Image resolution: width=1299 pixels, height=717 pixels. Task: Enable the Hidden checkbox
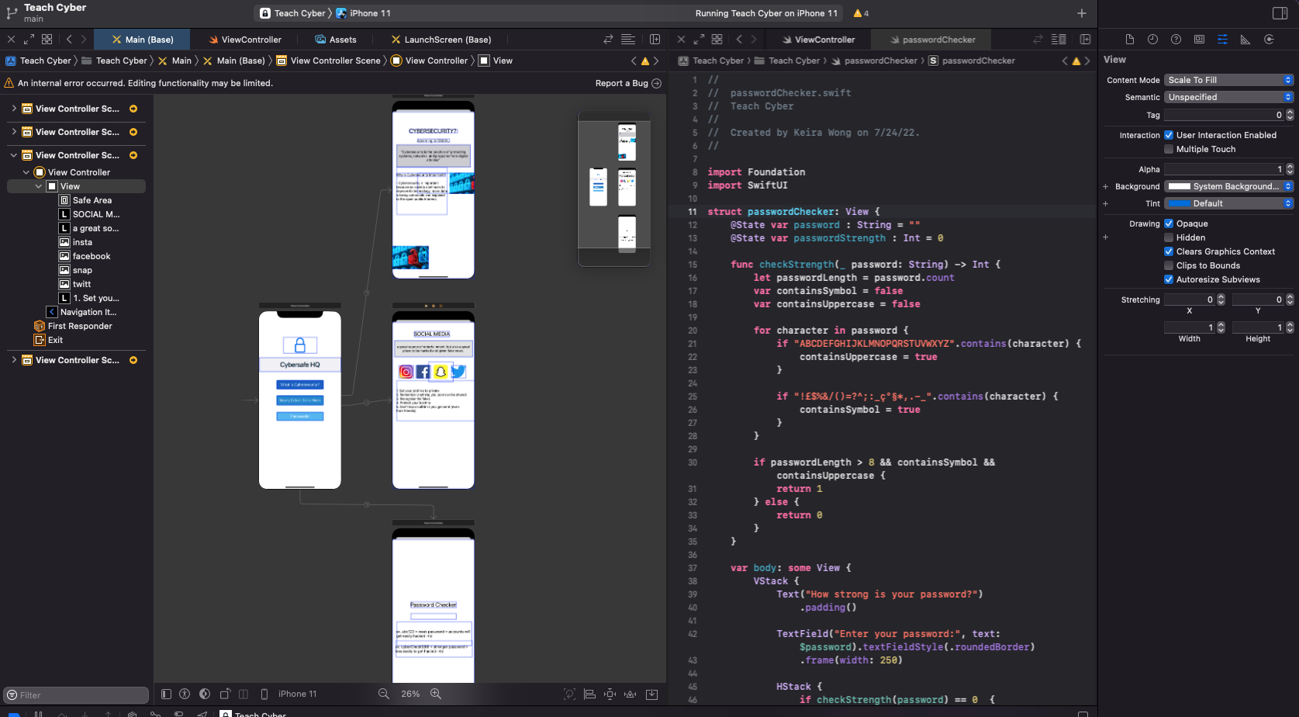pos(1169,237)
